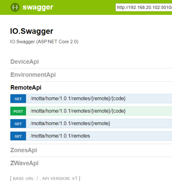The height and width of the screenshot is (184, 172).
Task: Expand the ZonesApi section
Action: [24, 150]
